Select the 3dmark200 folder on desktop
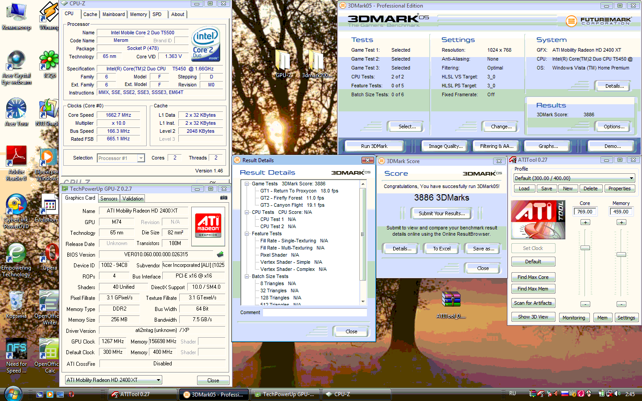The height and width of the screenshot is (401, 642). (x=316, y=64)
